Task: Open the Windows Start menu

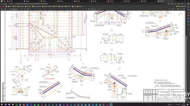Action: click(x=2, y=105)
